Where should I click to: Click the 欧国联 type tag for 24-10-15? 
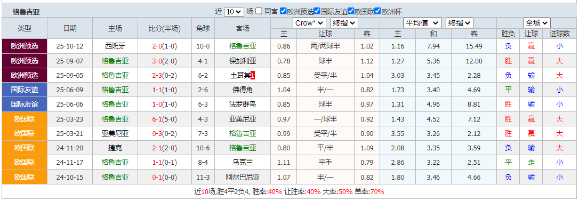[x=25, y=178]
